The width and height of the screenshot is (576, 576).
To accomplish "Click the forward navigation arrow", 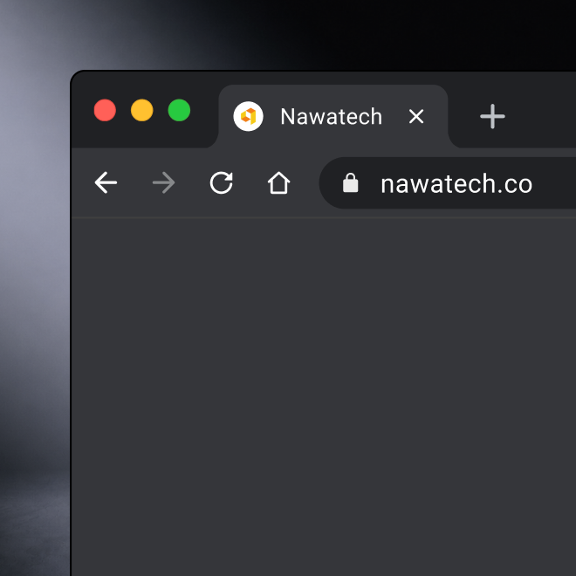I will pos(163,182).
